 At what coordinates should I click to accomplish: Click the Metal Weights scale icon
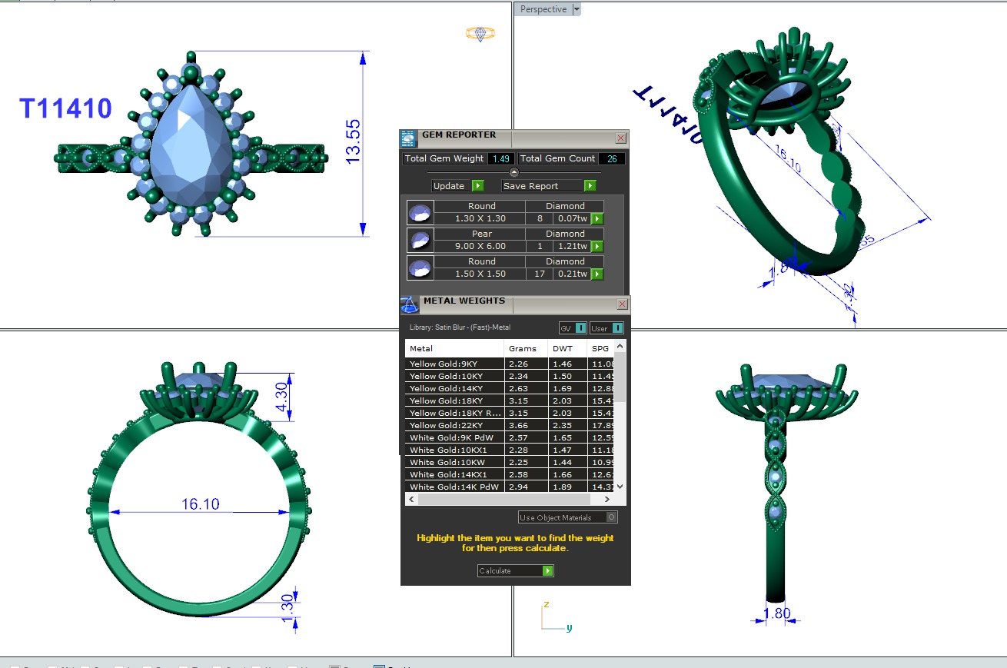410,304
